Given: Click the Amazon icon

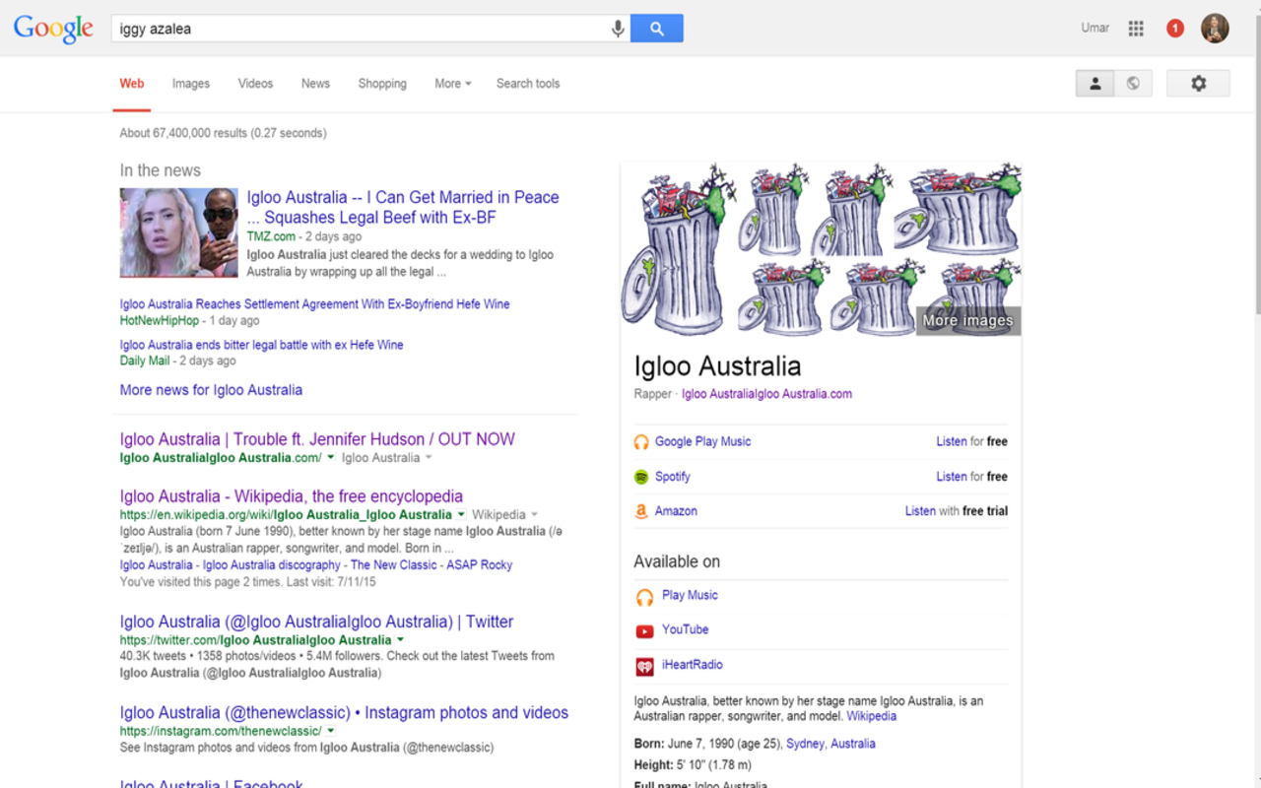Looking at the screenshot, I should click(641, 511).
